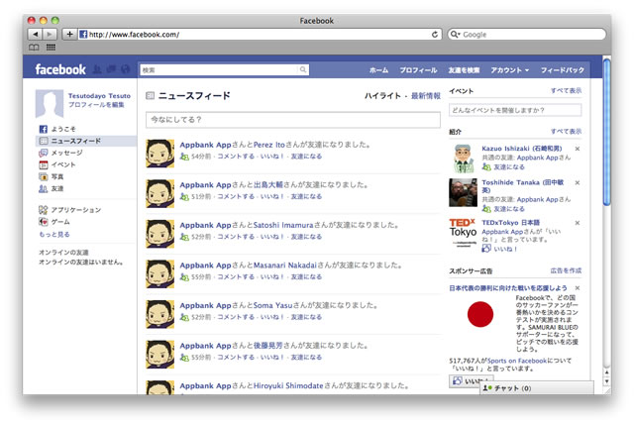This screenshot has width=634, height=426.
Task: Click the search magnifier in Facebook search
Action: click(303, 70)
